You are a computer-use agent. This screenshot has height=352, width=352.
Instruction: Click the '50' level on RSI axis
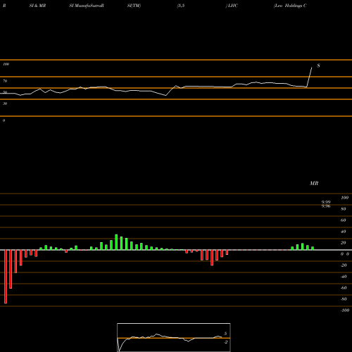5,92
